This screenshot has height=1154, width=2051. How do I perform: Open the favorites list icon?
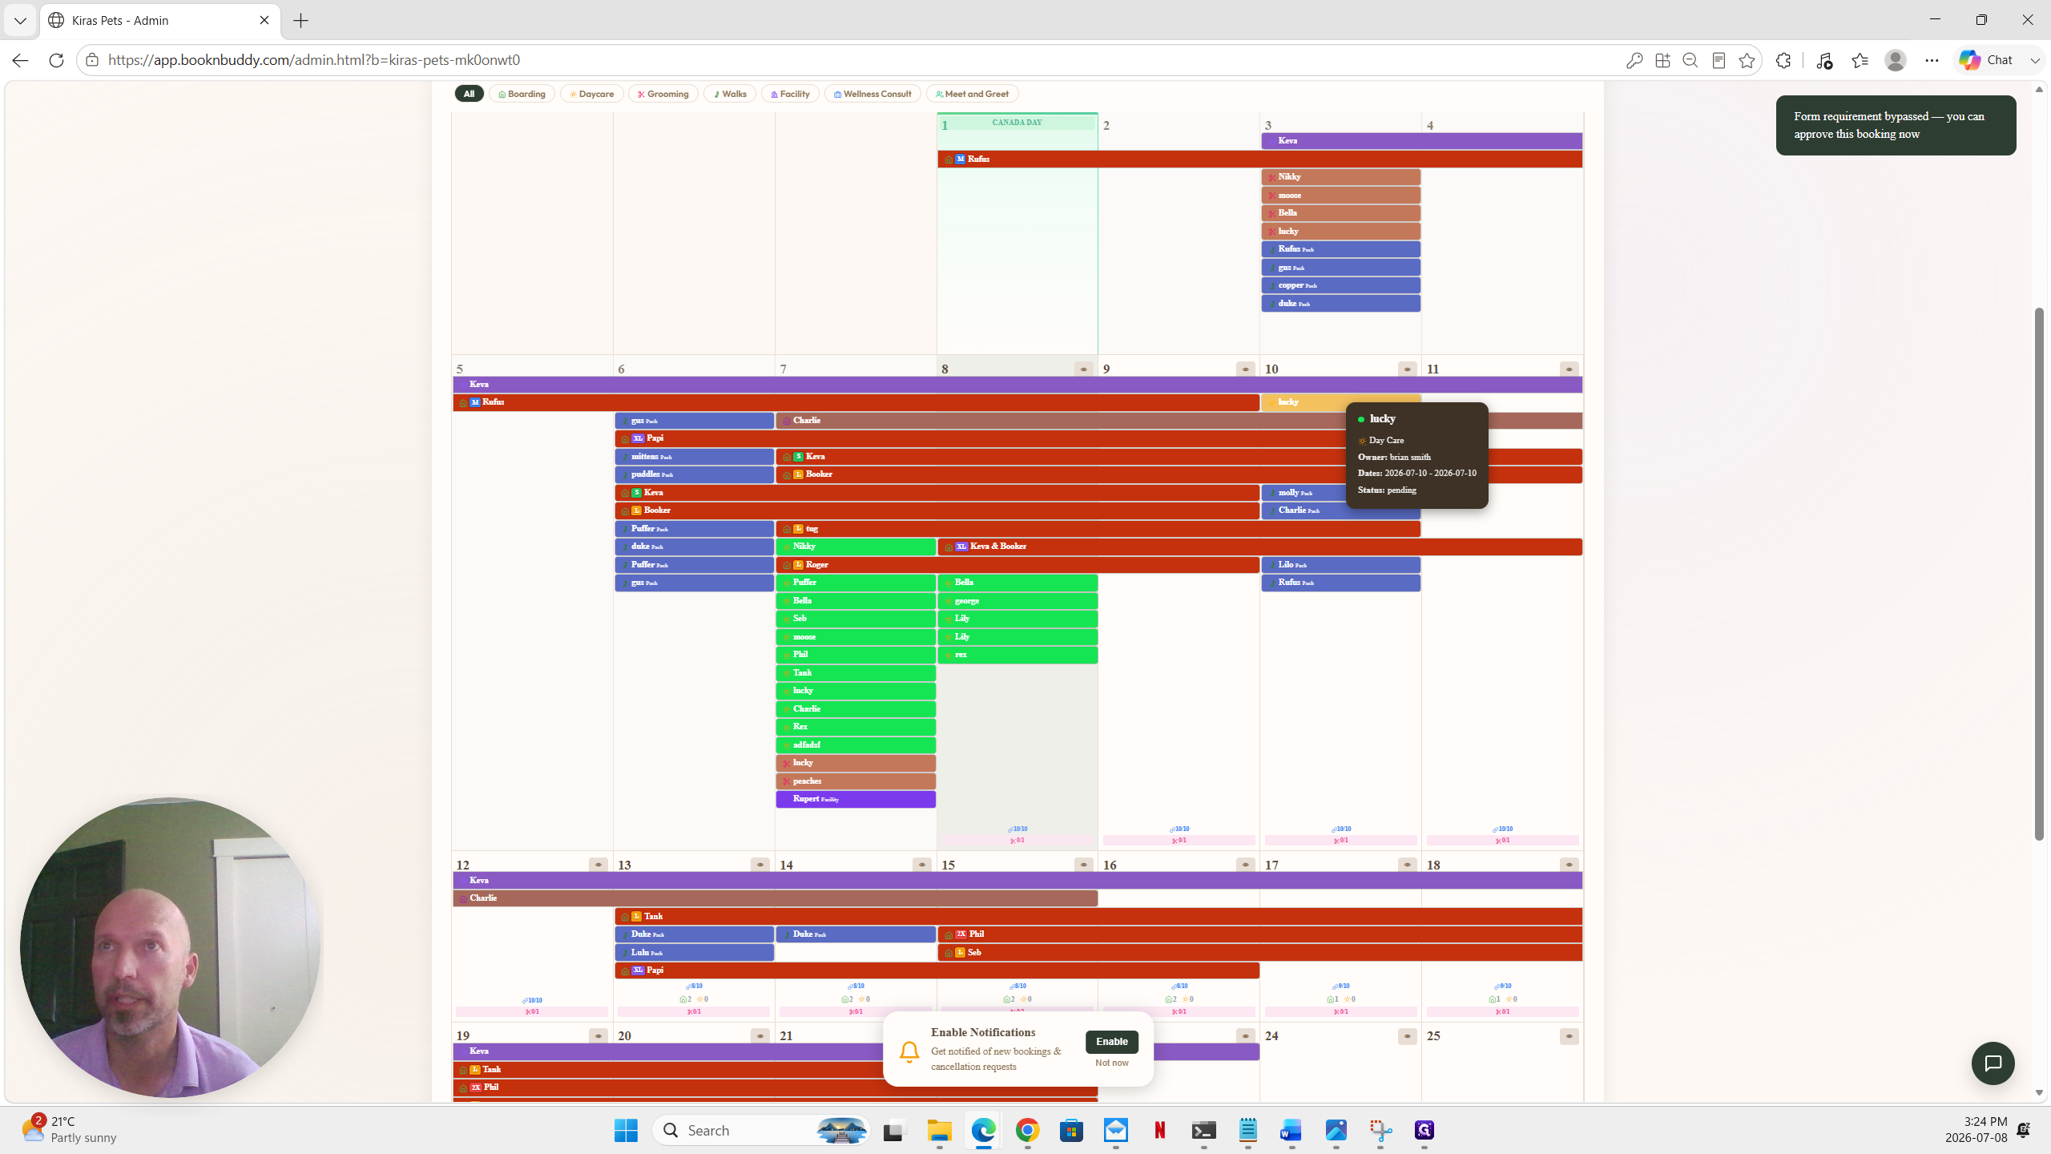pos(1860,60)
